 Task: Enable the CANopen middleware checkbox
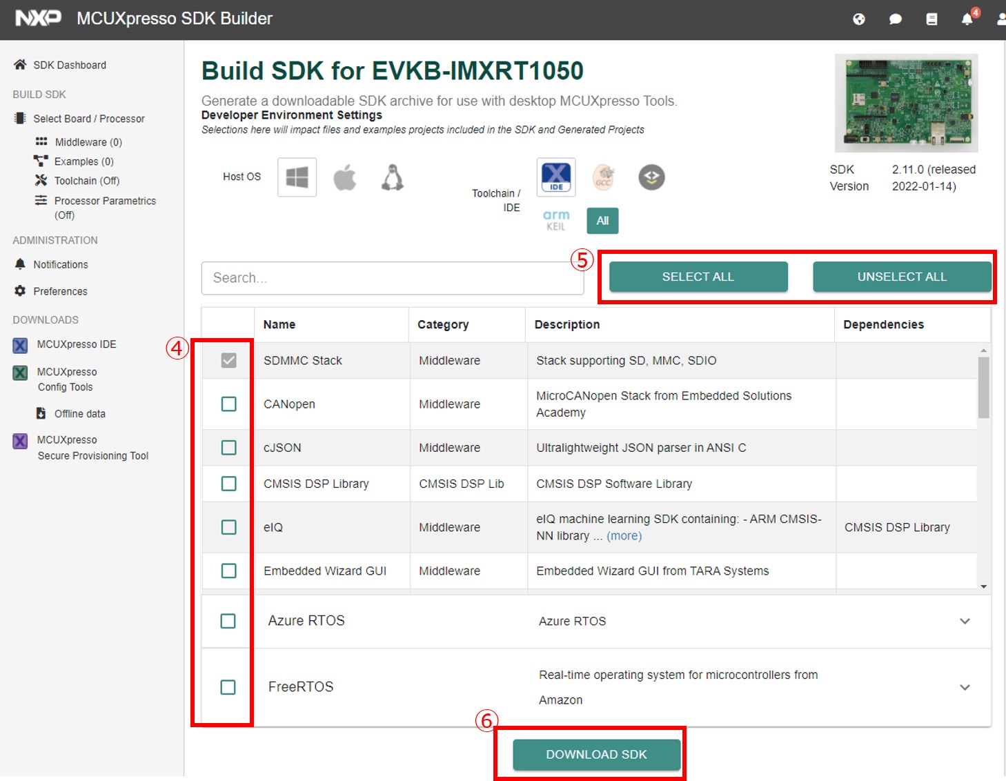pyautogui.click(x=228, y=404)
